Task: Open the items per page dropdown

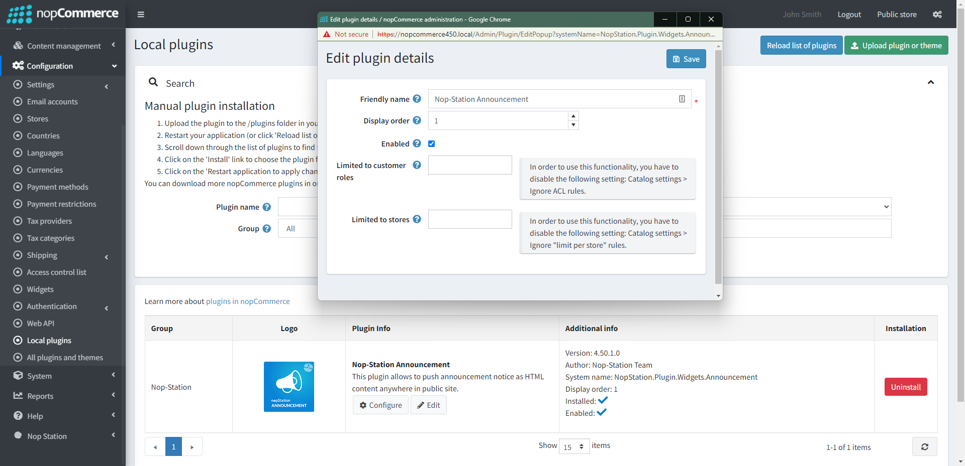Action: tap(574, 446)
